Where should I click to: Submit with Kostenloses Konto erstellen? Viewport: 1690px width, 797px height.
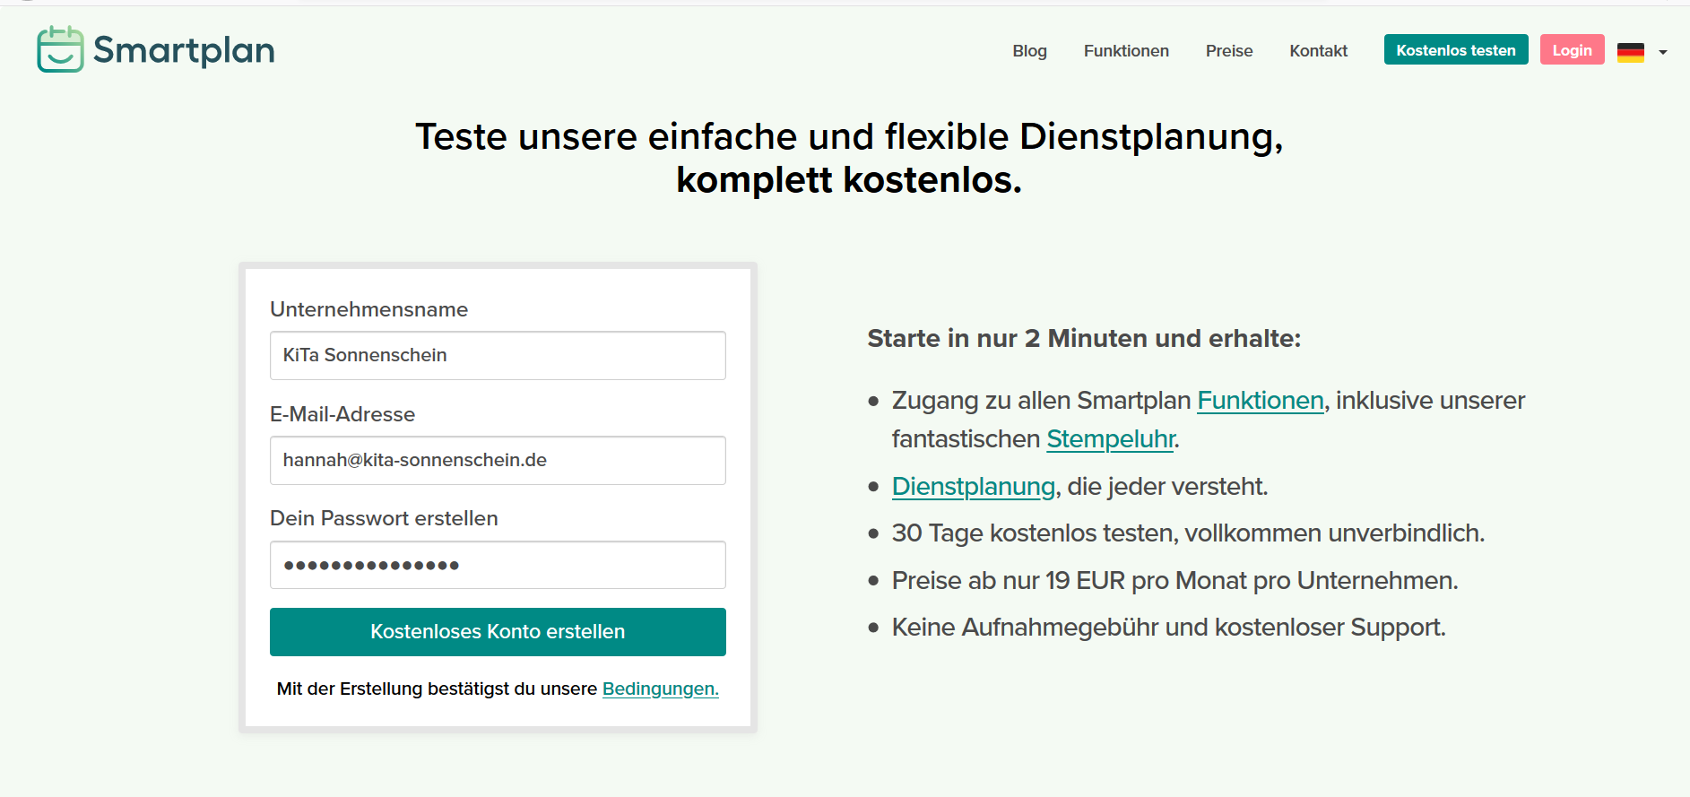click(x=498, y=632)
